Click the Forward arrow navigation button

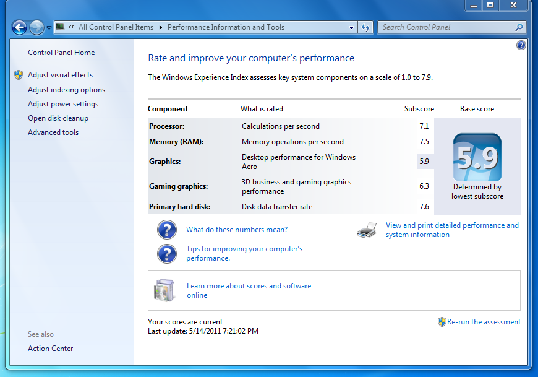[36, 27]
